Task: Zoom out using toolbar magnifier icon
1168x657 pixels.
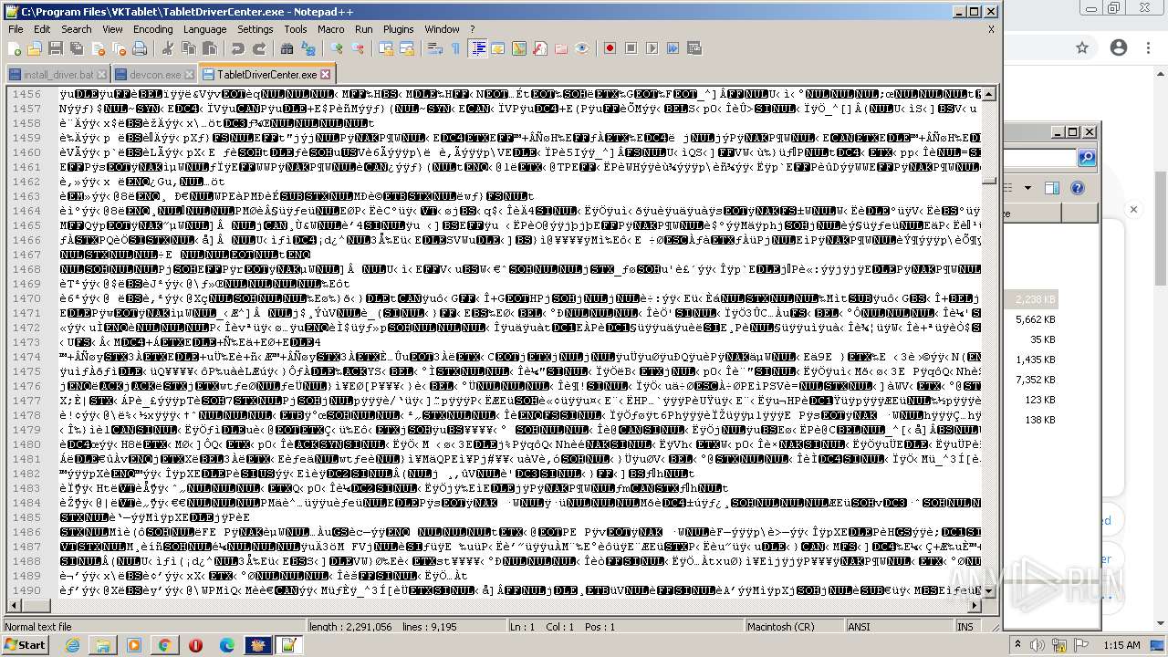Action: [358, 48]
